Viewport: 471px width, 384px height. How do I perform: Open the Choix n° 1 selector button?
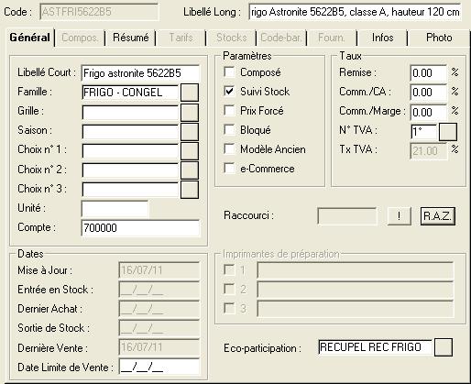click(190, 151)
